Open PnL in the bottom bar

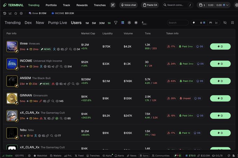coord(68,156)
